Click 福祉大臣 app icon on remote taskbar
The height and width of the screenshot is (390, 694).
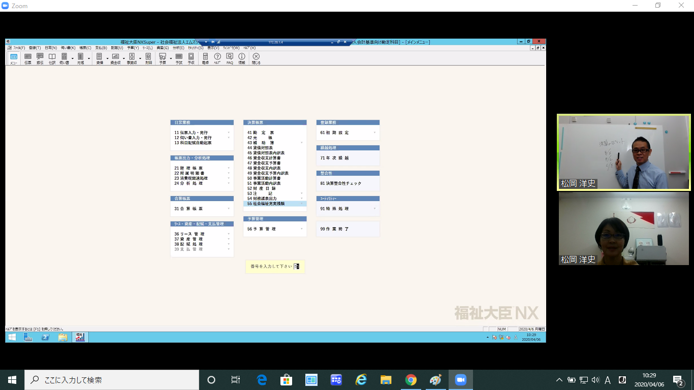click(x=80, y=337)
